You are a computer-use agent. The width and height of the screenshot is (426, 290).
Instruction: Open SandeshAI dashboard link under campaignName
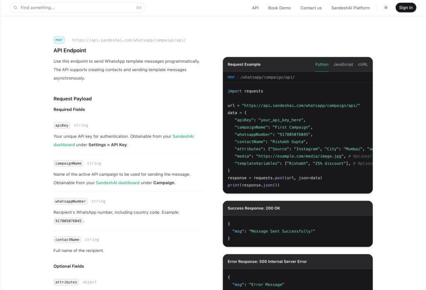pyautogui.click(x=118, y=183)
